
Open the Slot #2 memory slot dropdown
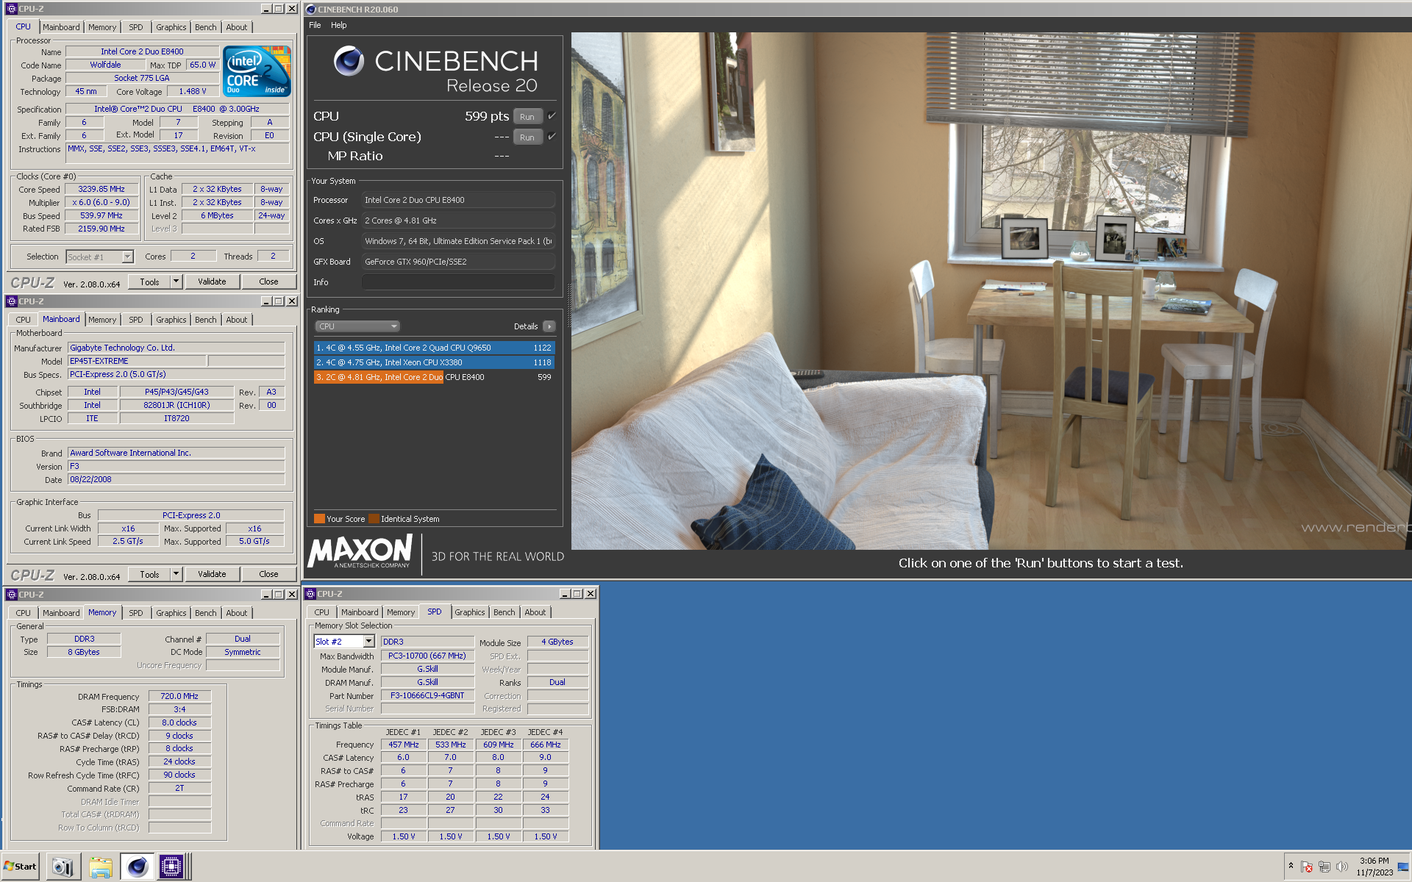point(368,642)
